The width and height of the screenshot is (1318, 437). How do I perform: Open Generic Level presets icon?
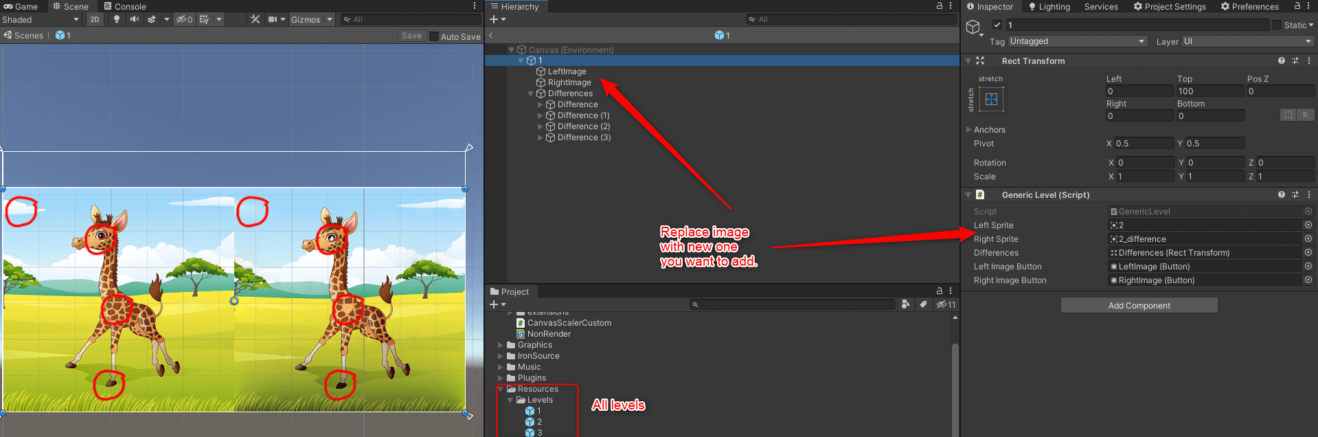pyautogui.click(x=1295, y=194)
